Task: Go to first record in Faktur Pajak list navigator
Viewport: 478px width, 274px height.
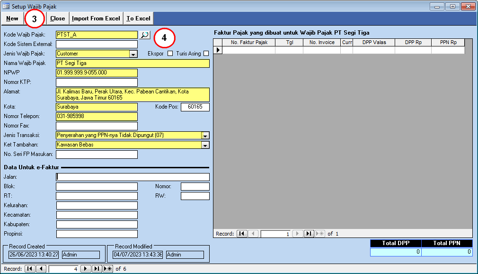Action: point(242,234)
